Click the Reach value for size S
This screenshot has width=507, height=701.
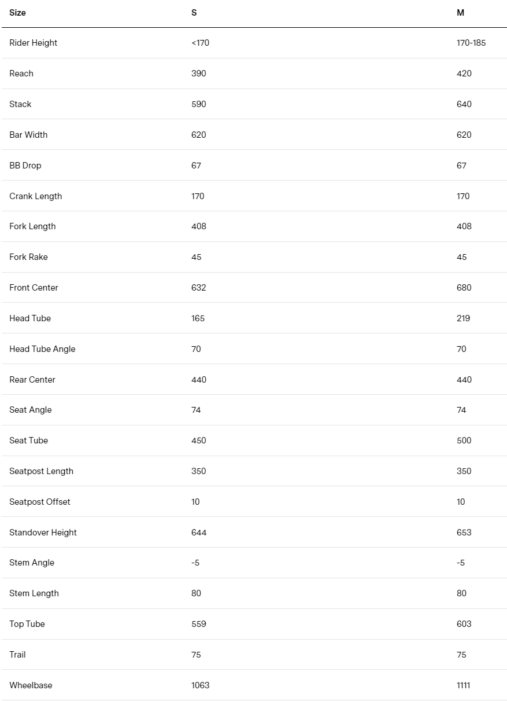(198, 74)
